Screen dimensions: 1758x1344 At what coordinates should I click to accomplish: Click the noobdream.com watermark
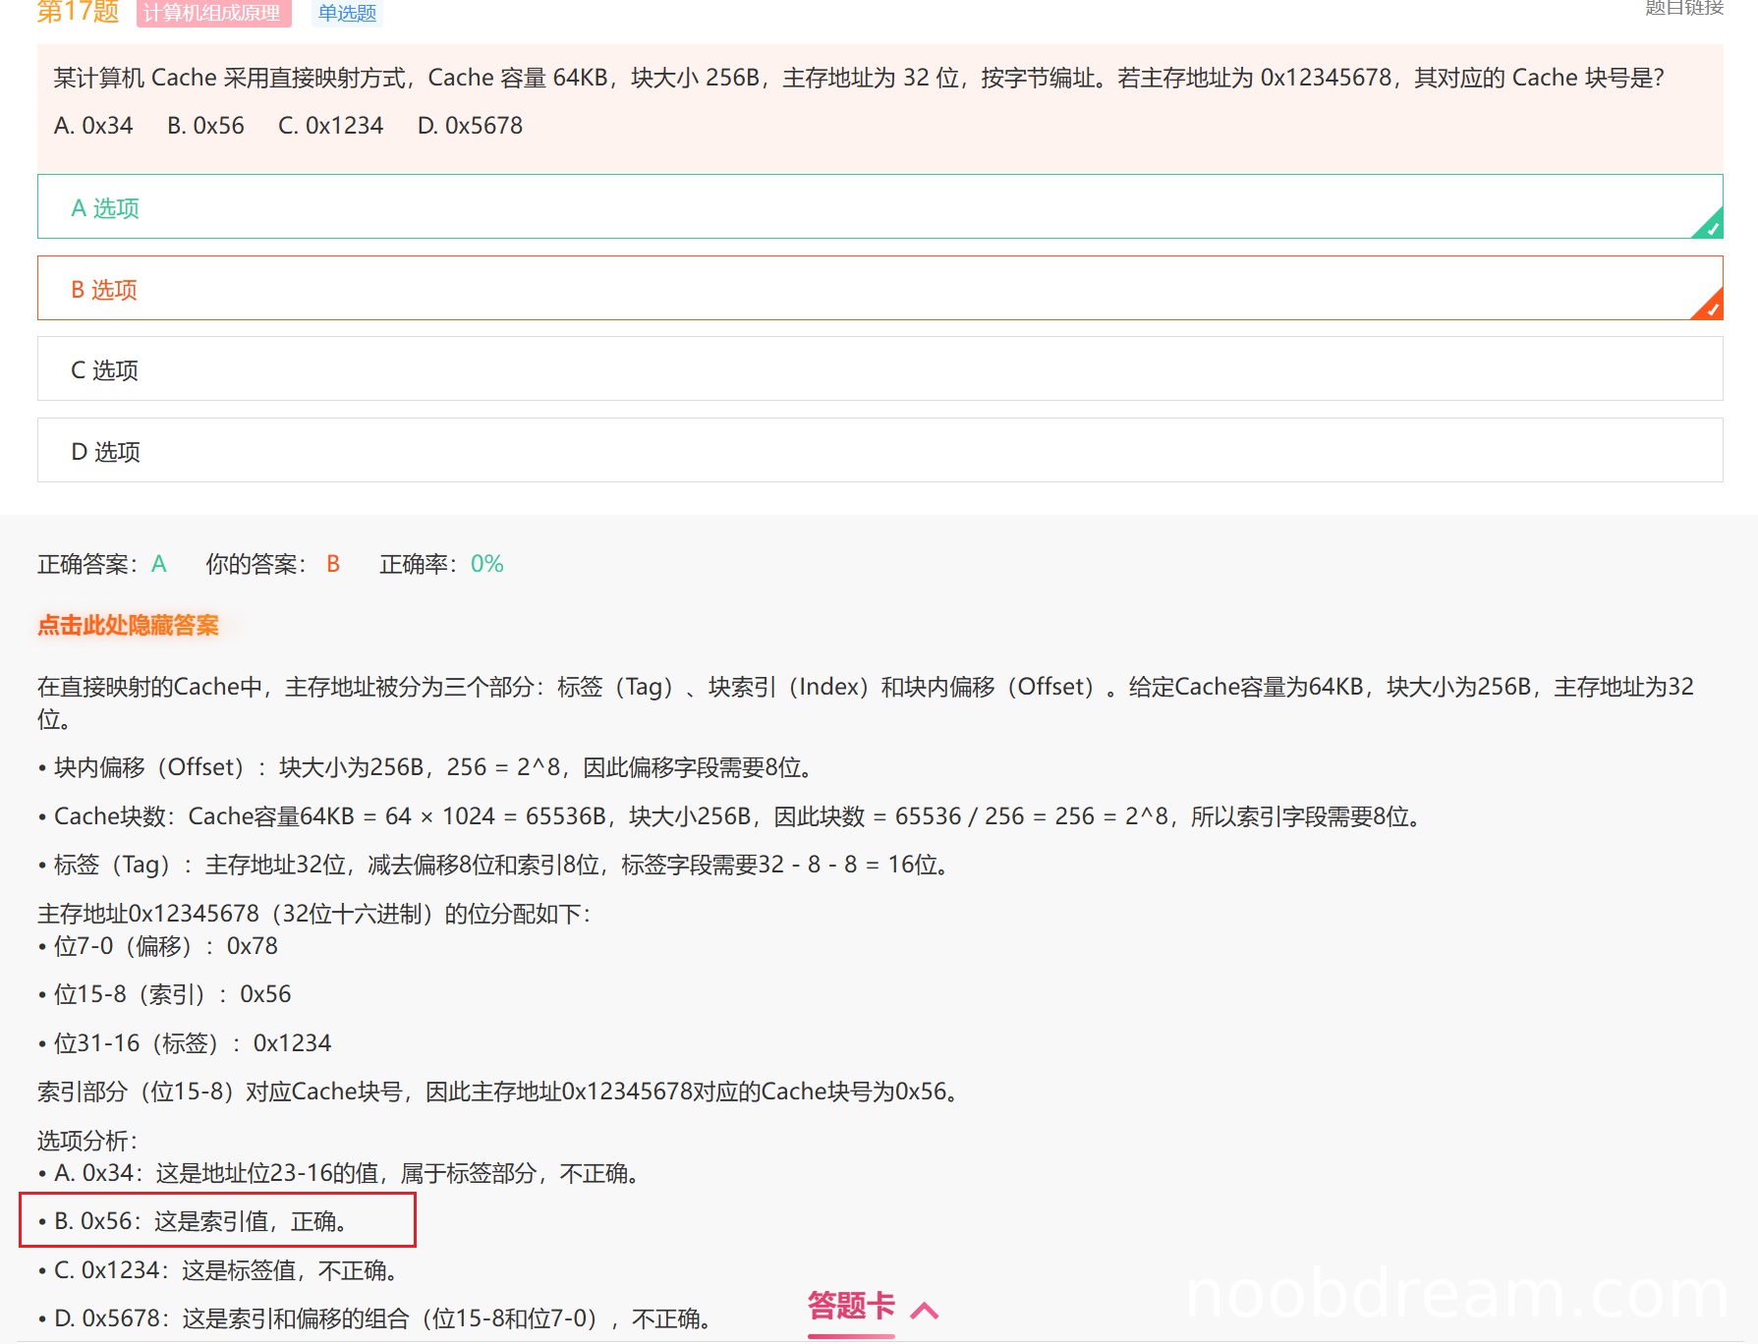pos(1456,1296)
